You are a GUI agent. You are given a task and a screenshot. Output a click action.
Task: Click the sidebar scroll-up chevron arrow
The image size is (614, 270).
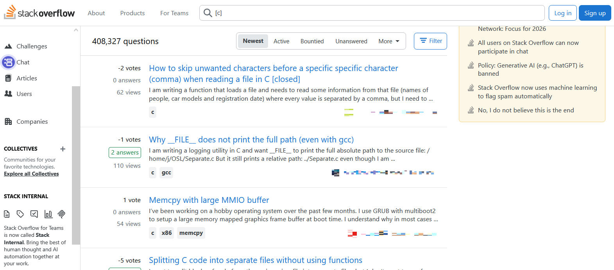point(76,30)
